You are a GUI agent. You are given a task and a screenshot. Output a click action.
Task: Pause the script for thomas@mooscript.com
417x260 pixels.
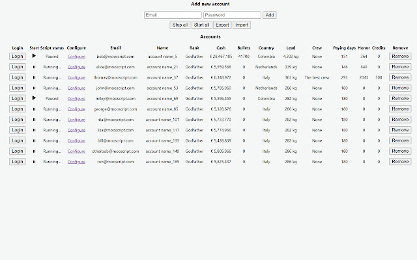tap(34, 77)
